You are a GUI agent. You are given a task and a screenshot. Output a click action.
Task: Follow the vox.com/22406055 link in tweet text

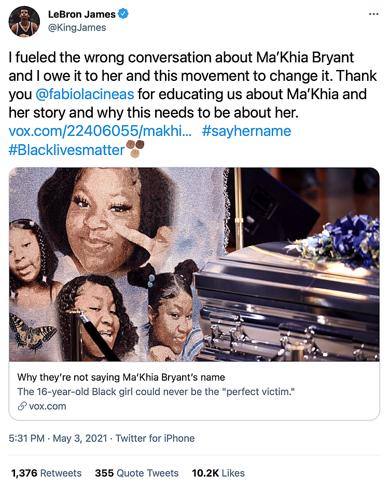click(x=101, y=131)
